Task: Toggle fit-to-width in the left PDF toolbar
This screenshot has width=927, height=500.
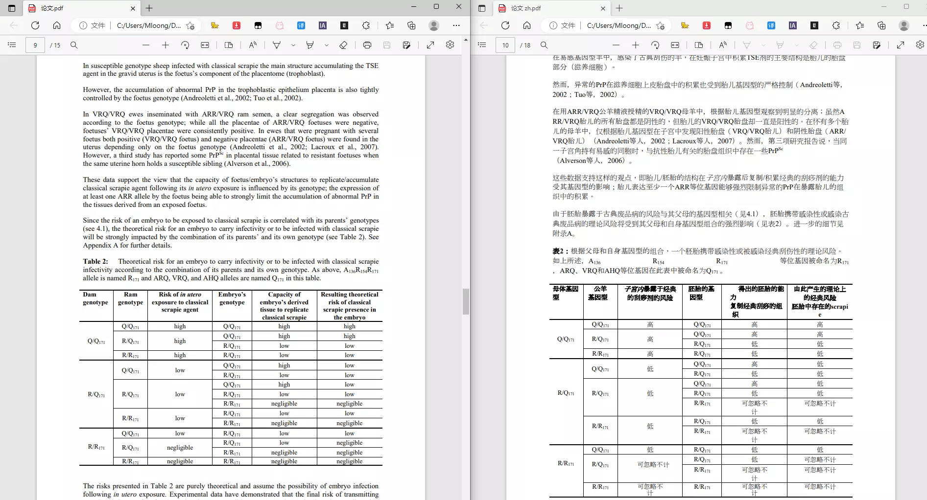Action: [205, 45]
